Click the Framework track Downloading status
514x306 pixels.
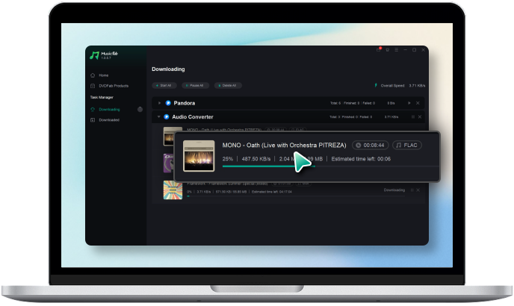click(x=394, y=190)
